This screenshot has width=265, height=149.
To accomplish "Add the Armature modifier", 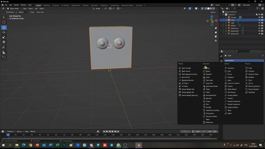I will click(231, 68).
